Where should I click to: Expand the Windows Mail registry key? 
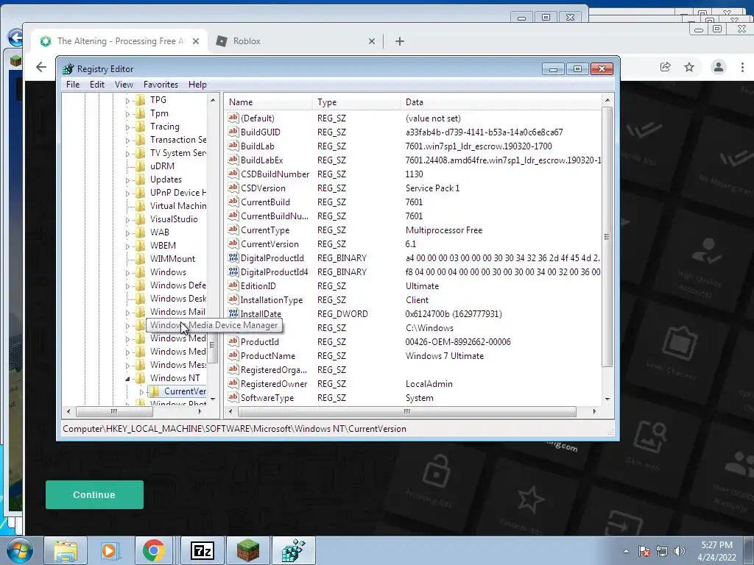coord(127,312)
